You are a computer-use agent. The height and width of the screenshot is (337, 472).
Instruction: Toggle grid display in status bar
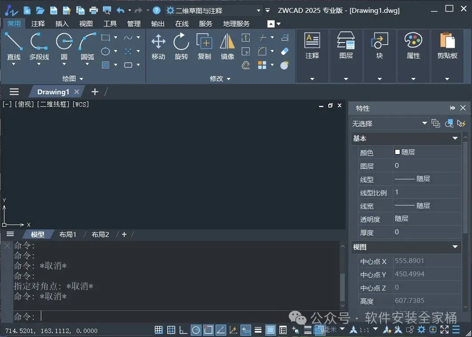click(x=171, y=330)
